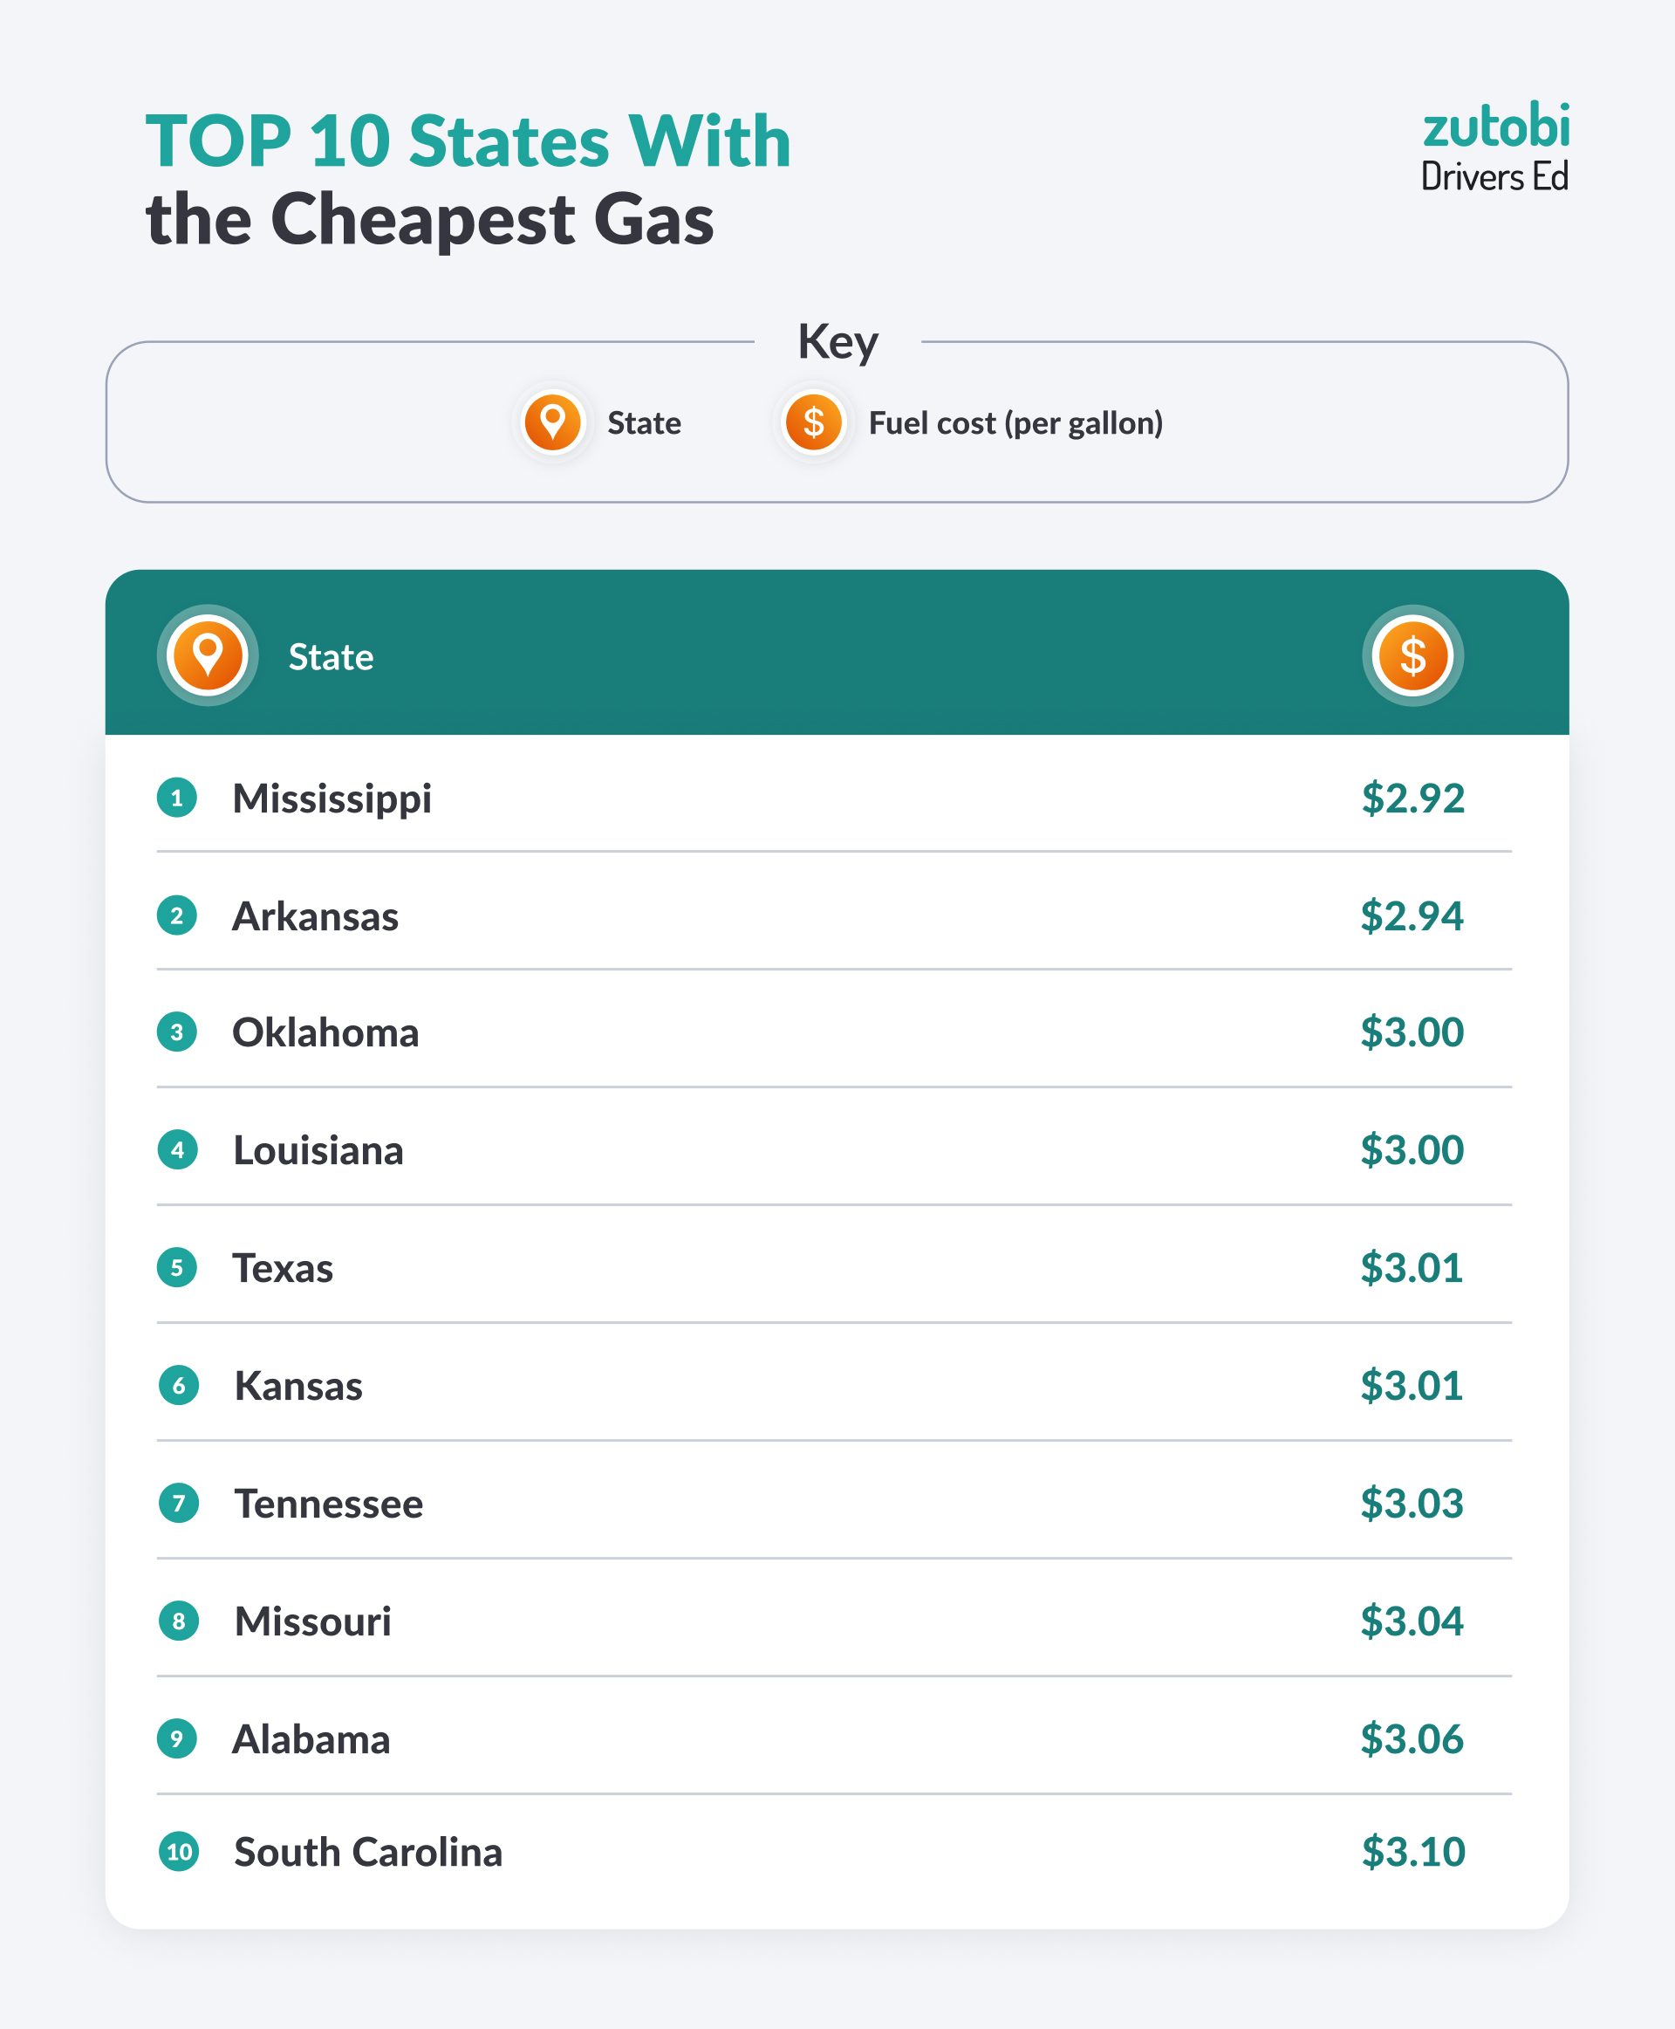Click the Louisiana $3.00 price
1675x2029 pixels.
click(1412, 1149)
